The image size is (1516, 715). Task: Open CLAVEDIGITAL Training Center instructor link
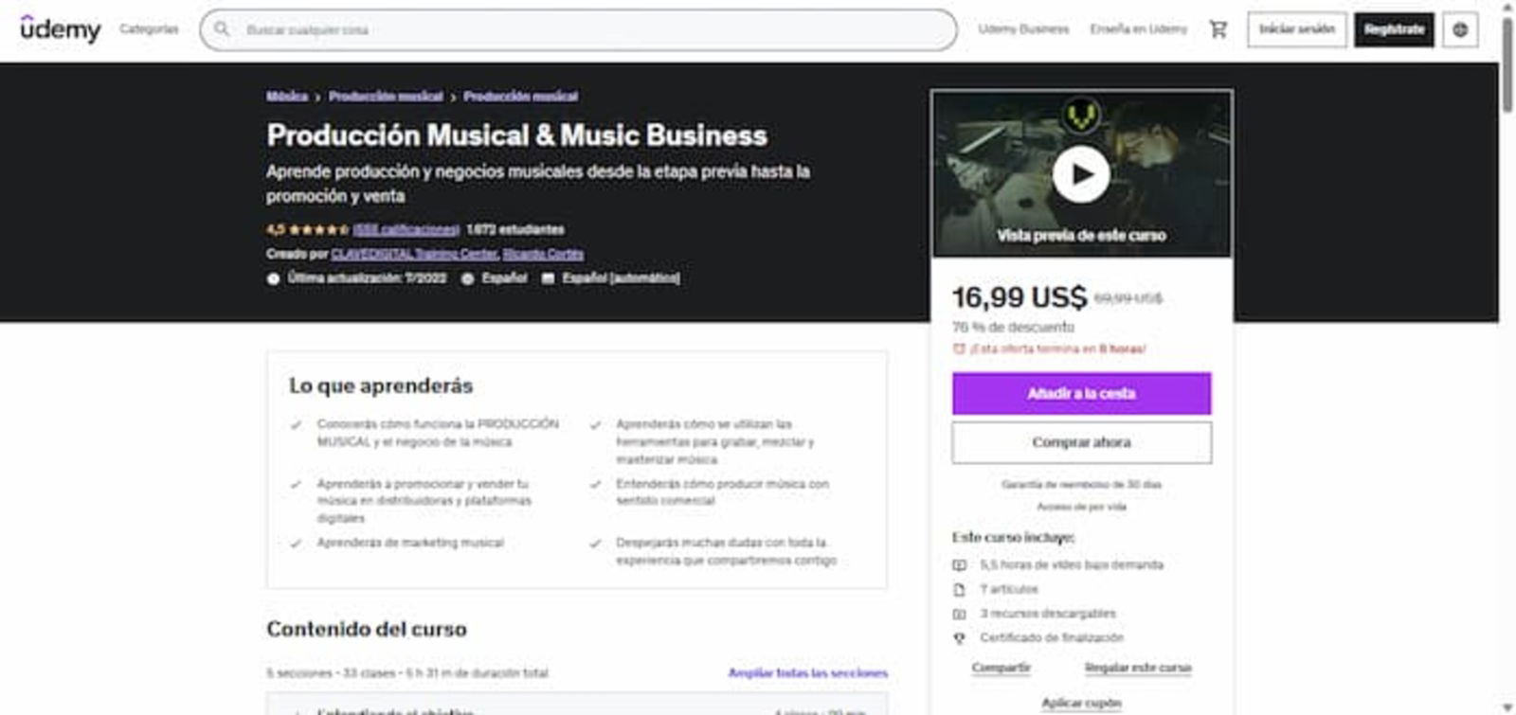click(x=414, y=254)
